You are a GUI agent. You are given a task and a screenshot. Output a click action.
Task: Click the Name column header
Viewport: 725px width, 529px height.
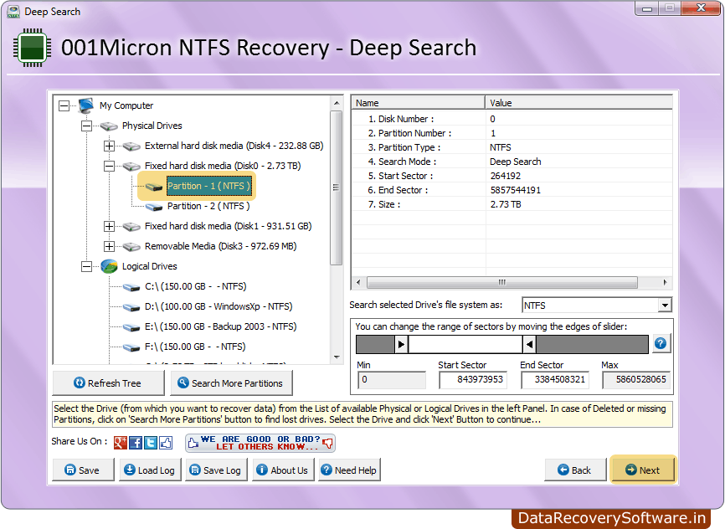coord(418,103)
